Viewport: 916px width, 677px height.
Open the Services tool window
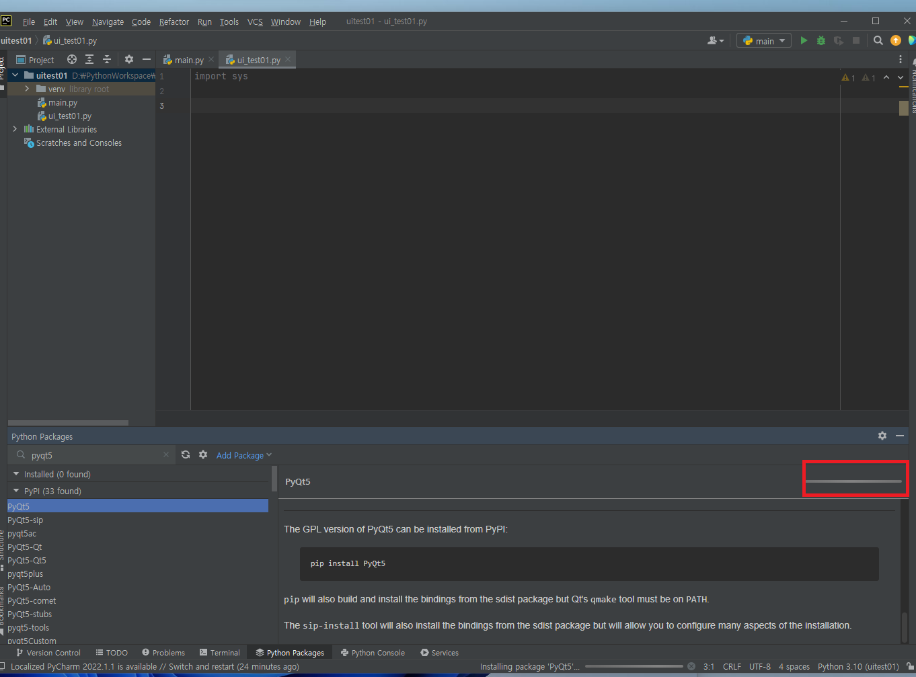(x=439, y=652)
